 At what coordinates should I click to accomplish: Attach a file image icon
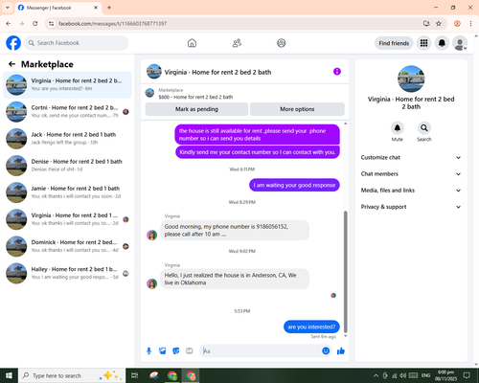coord(163,351)
